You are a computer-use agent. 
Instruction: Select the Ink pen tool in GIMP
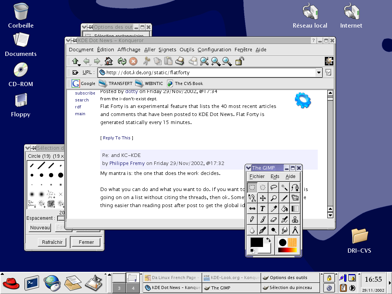(263, 230)
